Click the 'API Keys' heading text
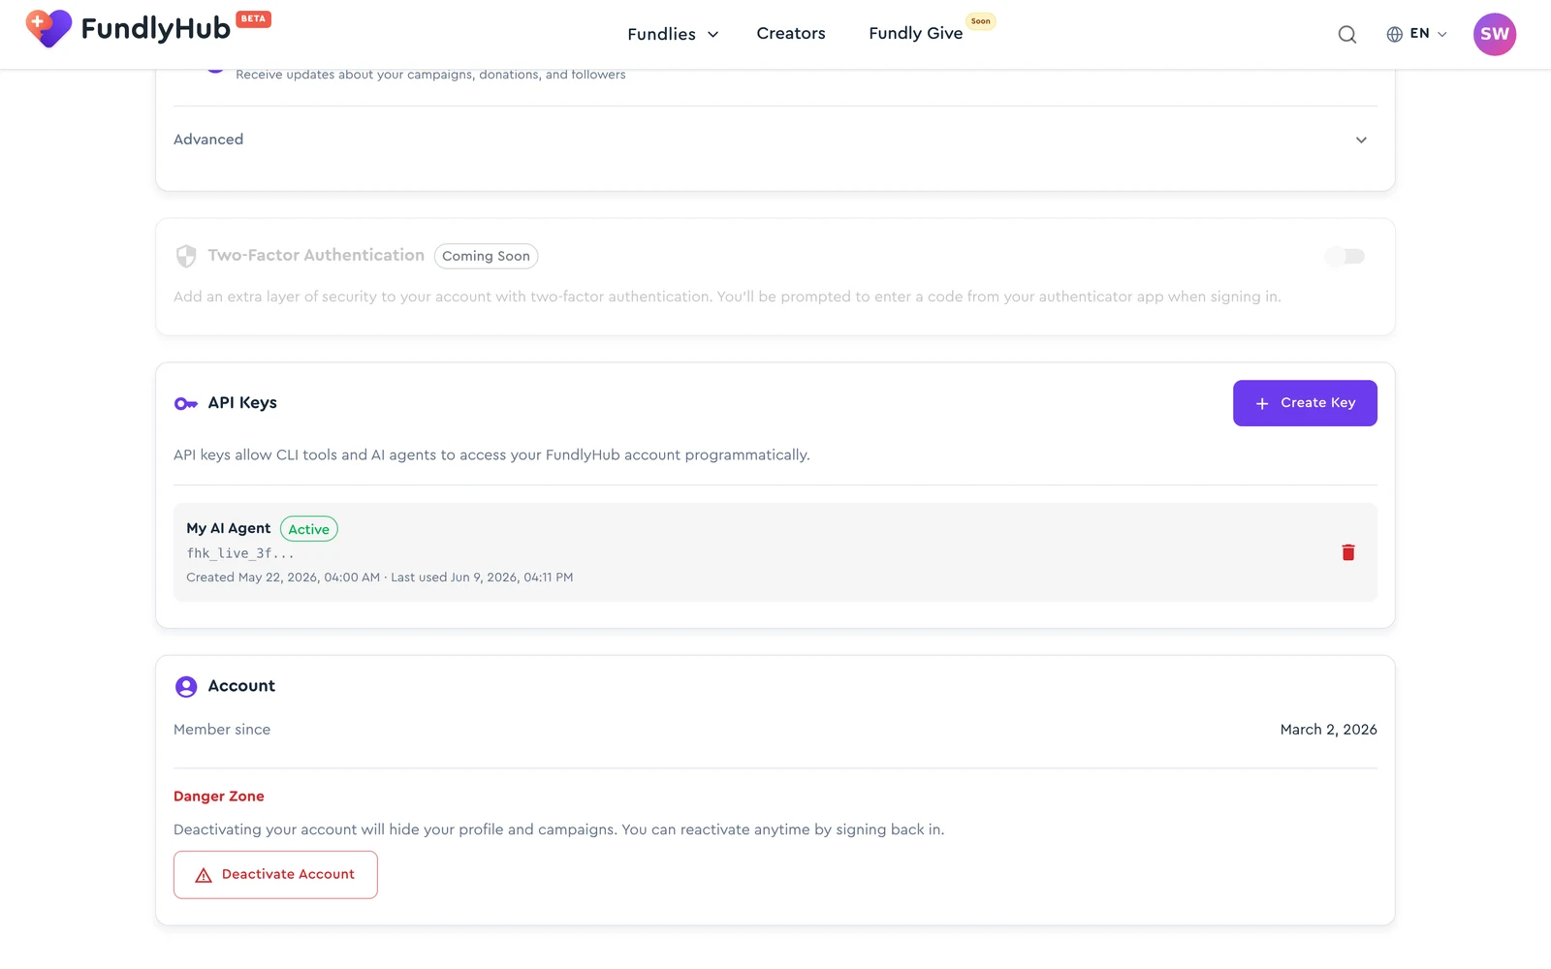 [242, 403]
